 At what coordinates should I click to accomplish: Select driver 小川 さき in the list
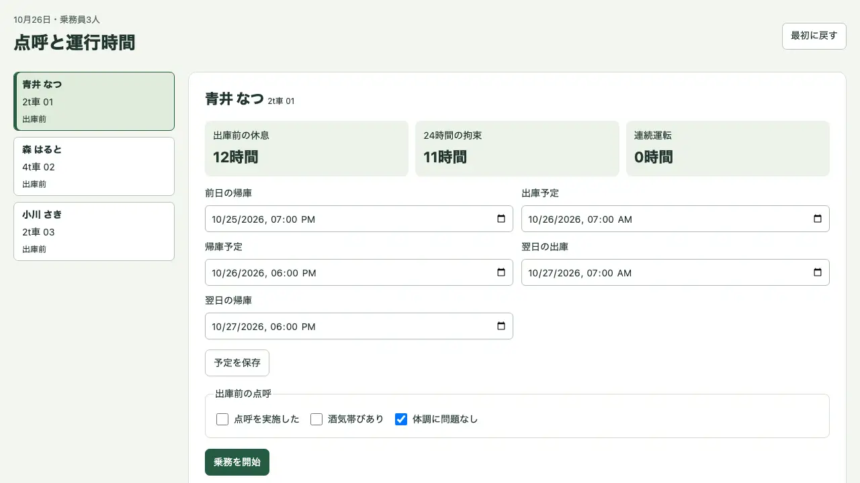94,231
